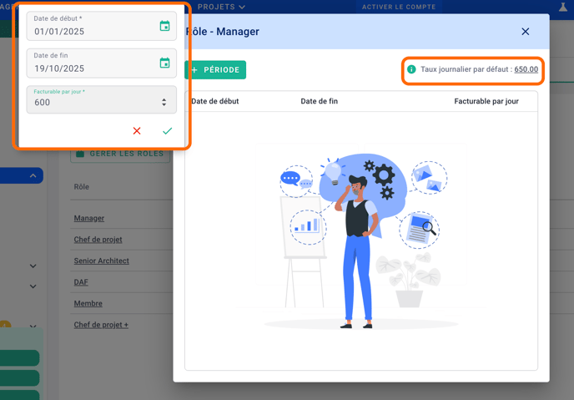574x400 pixels.
Task: Expand the first collapsed sidebar chevron
Action: click(33, 266)
